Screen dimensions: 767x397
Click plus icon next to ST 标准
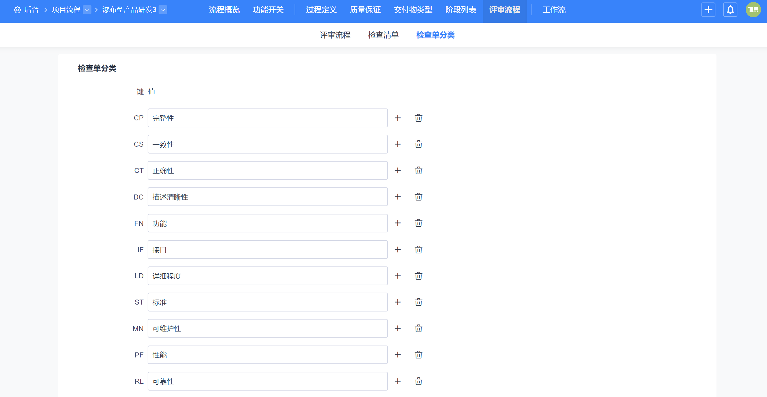[x=398, y=302]
